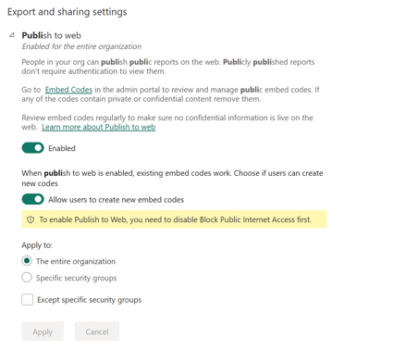The width and height of the screenshot is (406, 349).
Task: Collapse the Publish to web section
Action: point(12,35)
